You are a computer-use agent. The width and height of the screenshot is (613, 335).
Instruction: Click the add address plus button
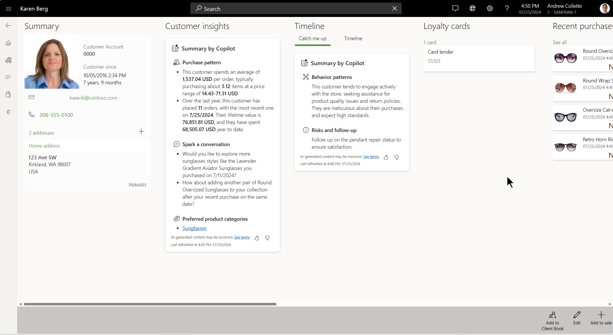coord(141,131)
